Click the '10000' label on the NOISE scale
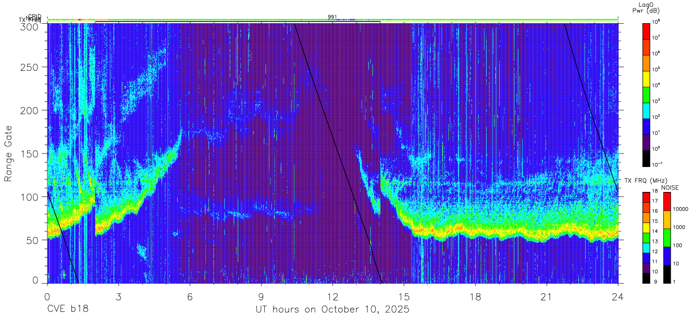The image size is (695, 321). point(681,209)
